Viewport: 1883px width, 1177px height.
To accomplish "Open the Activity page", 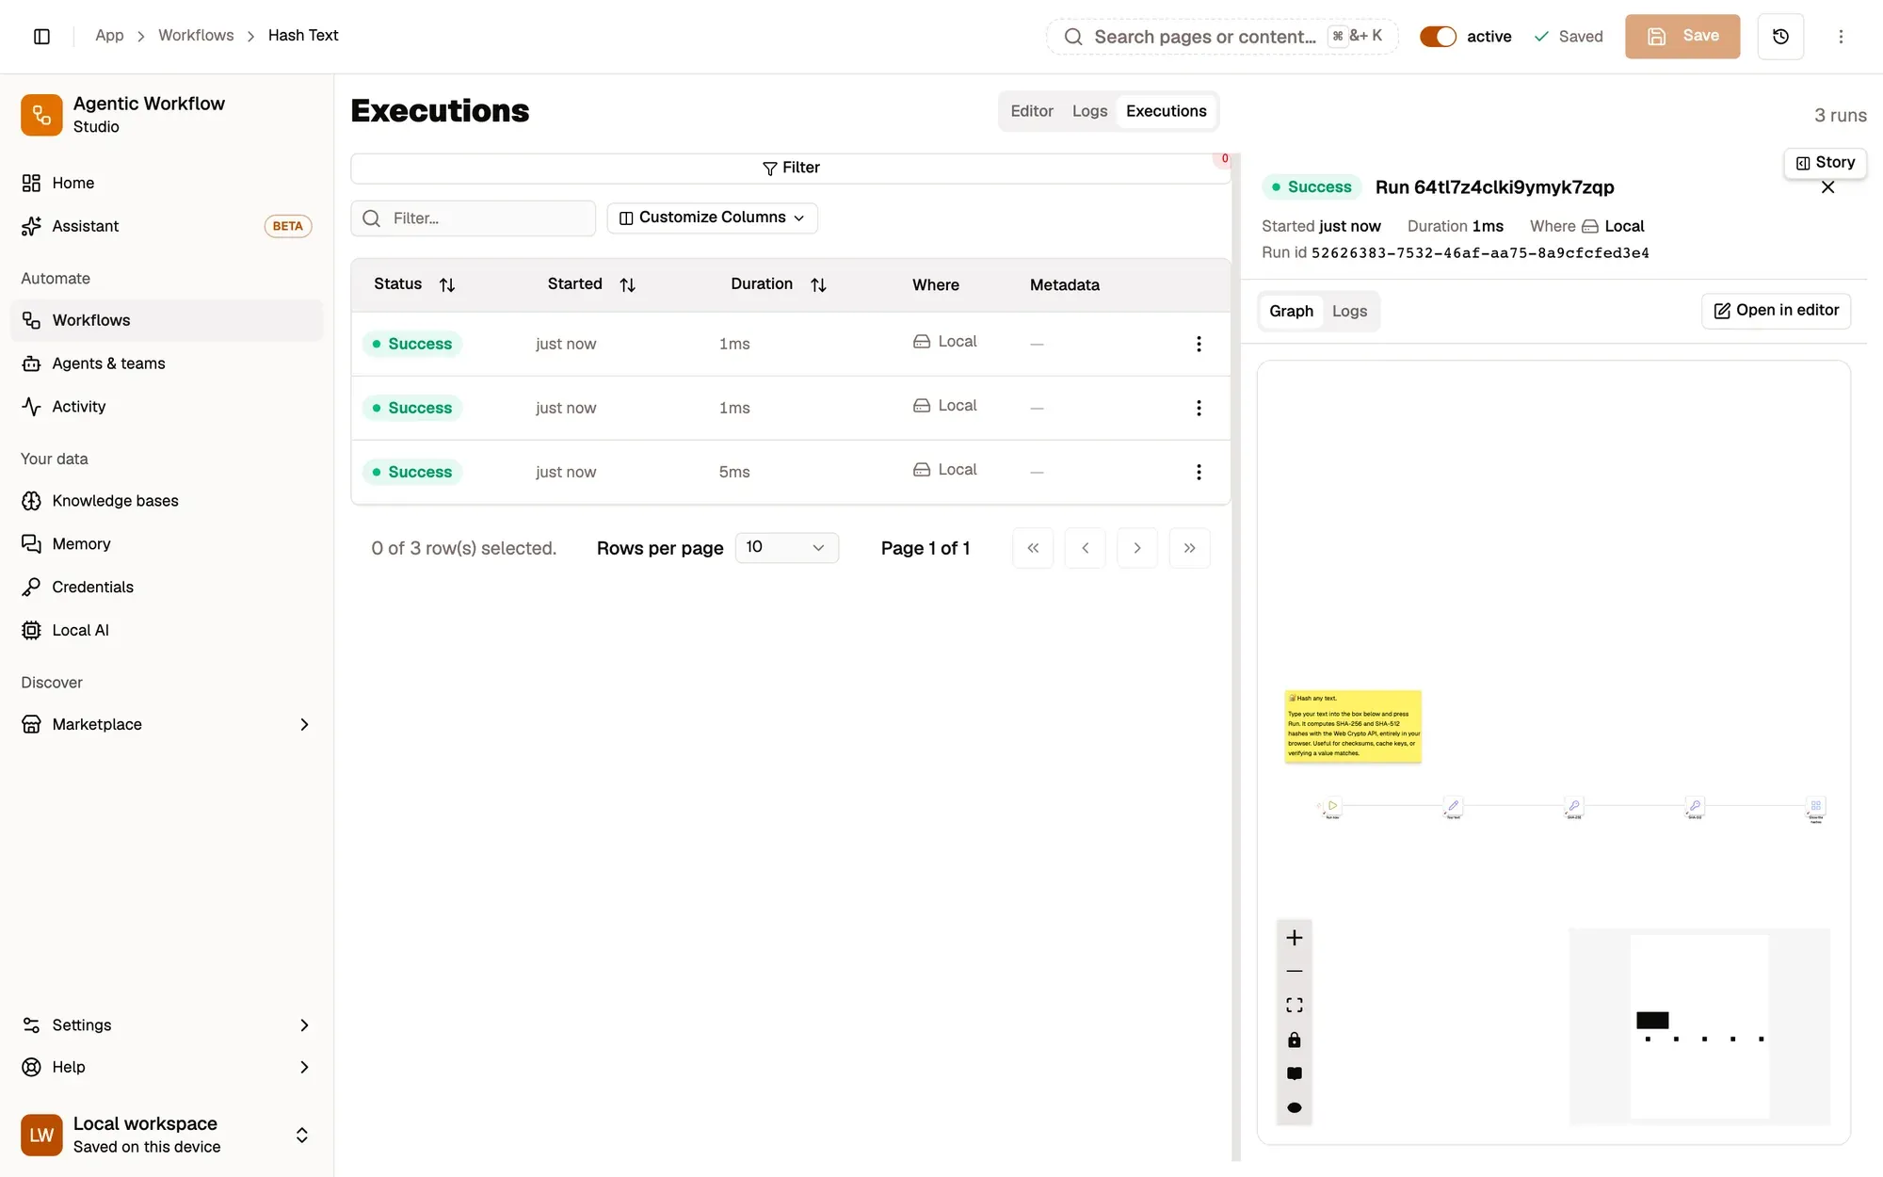I will (167, 407).
